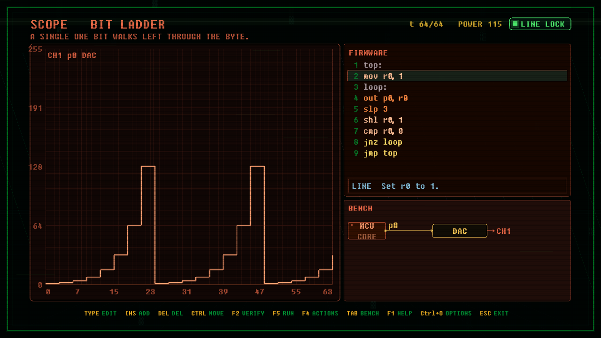Click the BENCH panel title
Viewport: 601px width, 338px height.
click(360, 208)
